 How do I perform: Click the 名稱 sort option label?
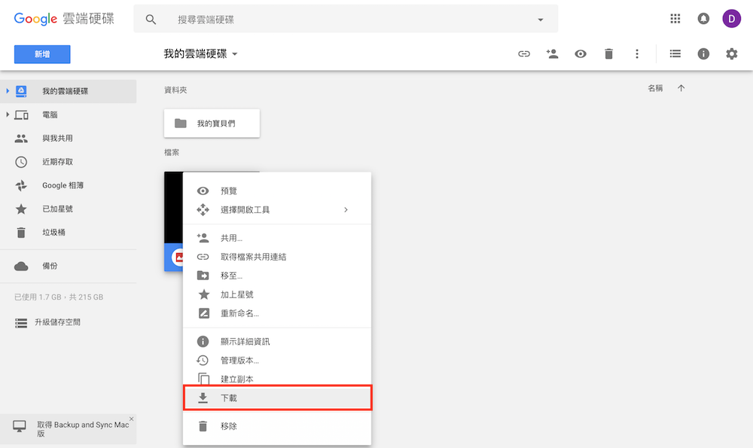tap(655, 88)
